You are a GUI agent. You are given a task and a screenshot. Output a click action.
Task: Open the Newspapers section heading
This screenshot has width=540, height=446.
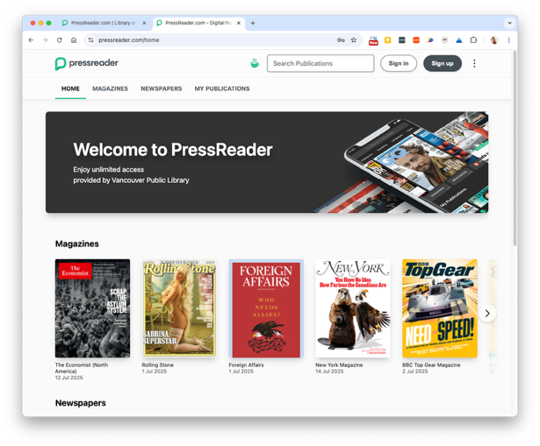point(81,403)
